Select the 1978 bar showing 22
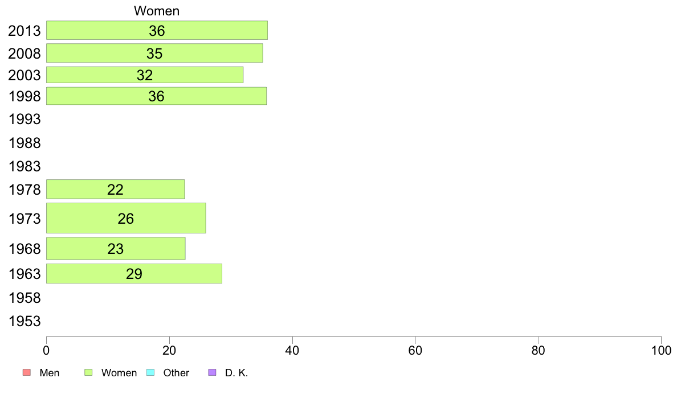 pyautogui.click(x=115, y=190)
